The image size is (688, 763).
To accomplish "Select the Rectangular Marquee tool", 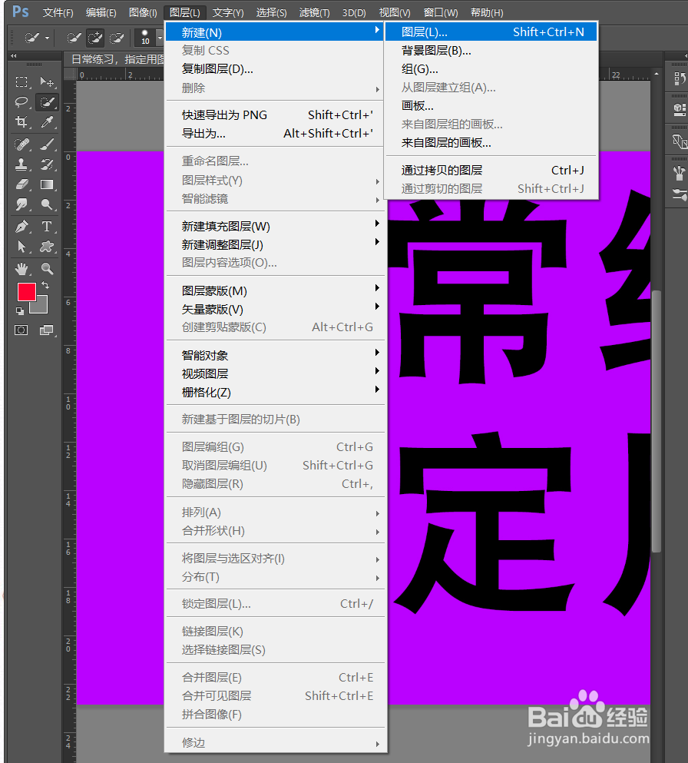I will 21,81.
